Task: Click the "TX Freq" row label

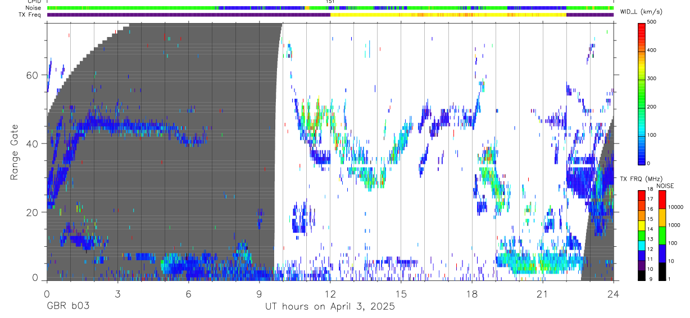Action: (x=30, y=15)
